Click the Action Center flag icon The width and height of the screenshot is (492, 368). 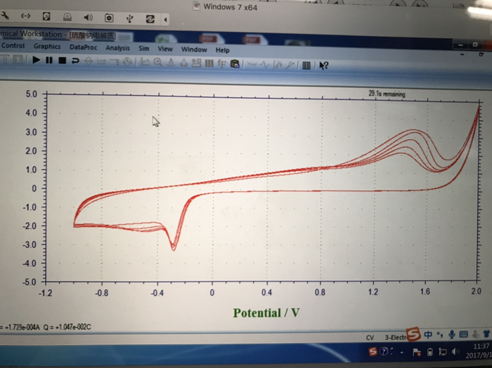[417, 353]
